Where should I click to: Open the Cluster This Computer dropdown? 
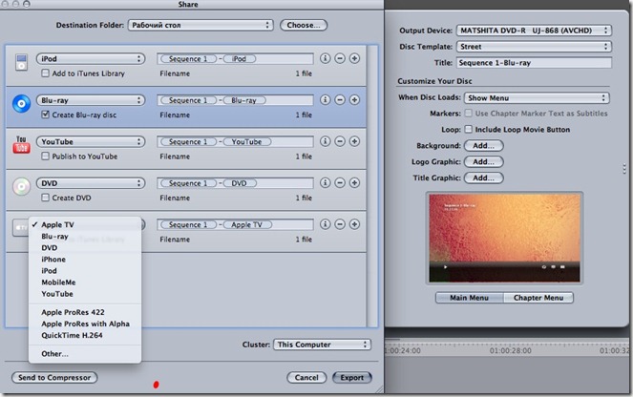point(322,345)
